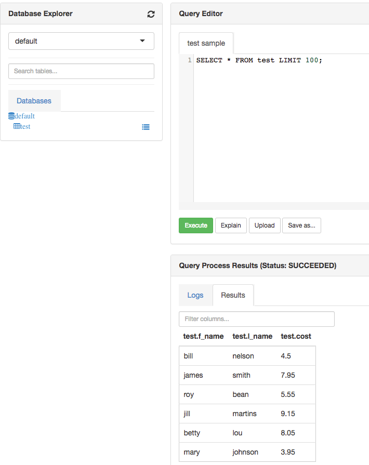Focus the Search tables field
Image resolution: width=369 pixels, height=465 pixels.
[81, 71]
